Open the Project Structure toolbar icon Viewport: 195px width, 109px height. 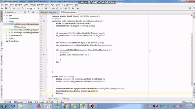[x=78, y=8]
